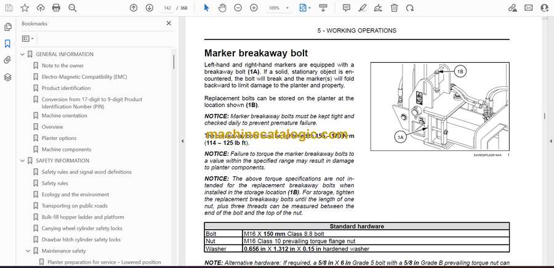554x268 pixels.
Task: Collapse the GENERAL INFORMATION bookmark section
Action: 23,54
